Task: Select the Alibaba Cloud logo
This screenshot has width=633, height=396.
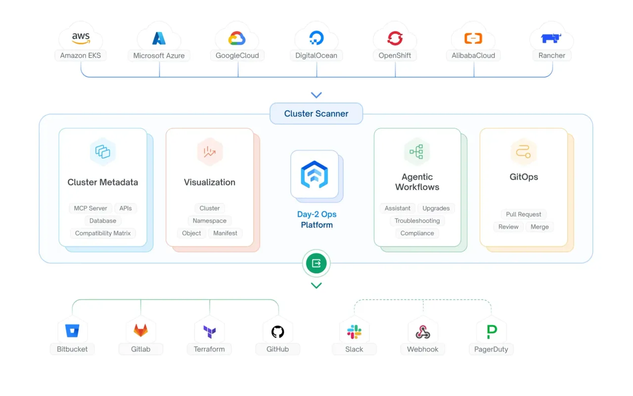Action: click(x=473, y=38)
